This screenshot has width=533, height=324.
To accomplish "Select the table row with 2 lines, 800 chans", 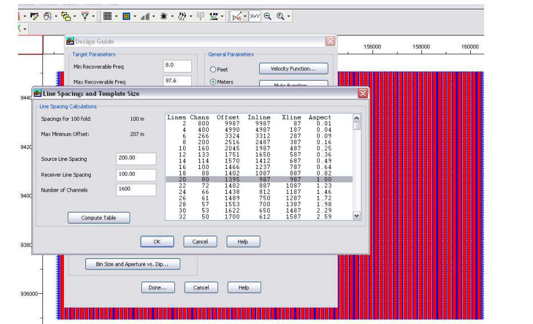I will point(259,124).
